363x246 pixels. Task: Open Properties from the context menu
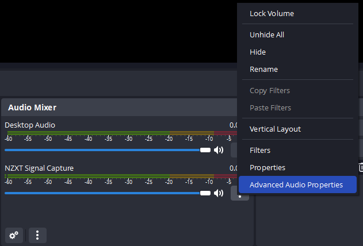[x=268, y=167]
